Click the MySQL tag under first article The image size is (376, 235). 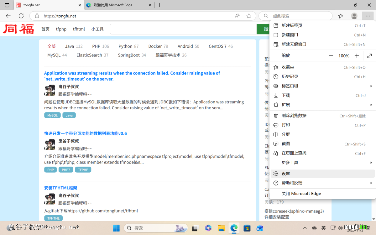[52, 115]
